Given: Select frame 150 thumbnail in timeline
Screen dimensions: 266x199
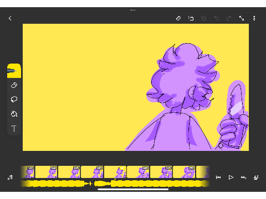Looking at the screenshot, I should tap(184, 172).
